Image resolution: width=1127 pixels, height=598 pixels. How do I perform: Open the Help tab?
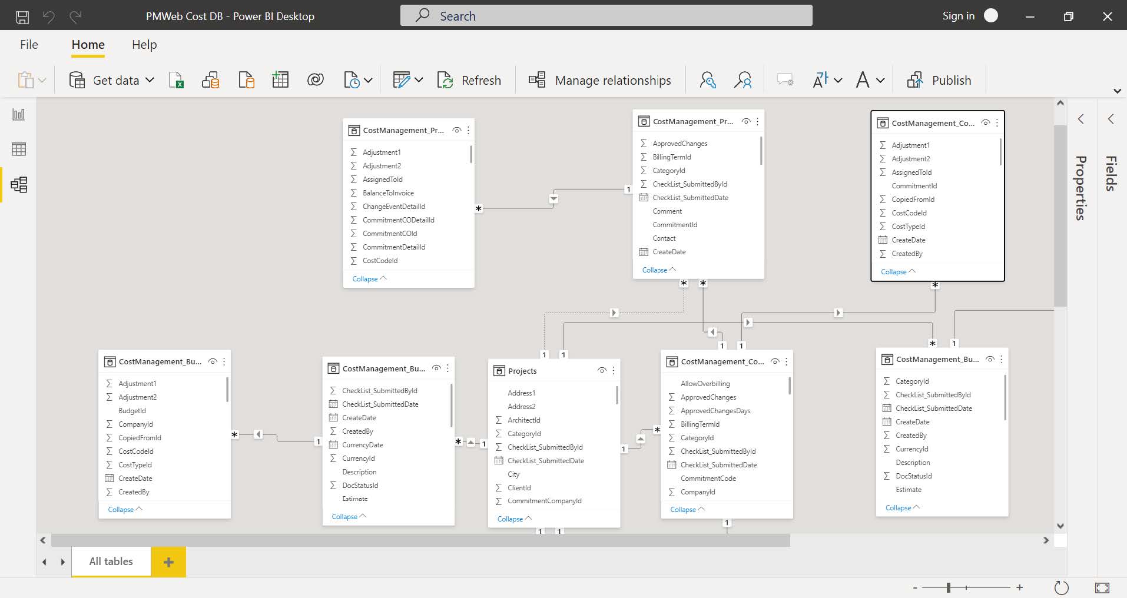coord(144,45)
